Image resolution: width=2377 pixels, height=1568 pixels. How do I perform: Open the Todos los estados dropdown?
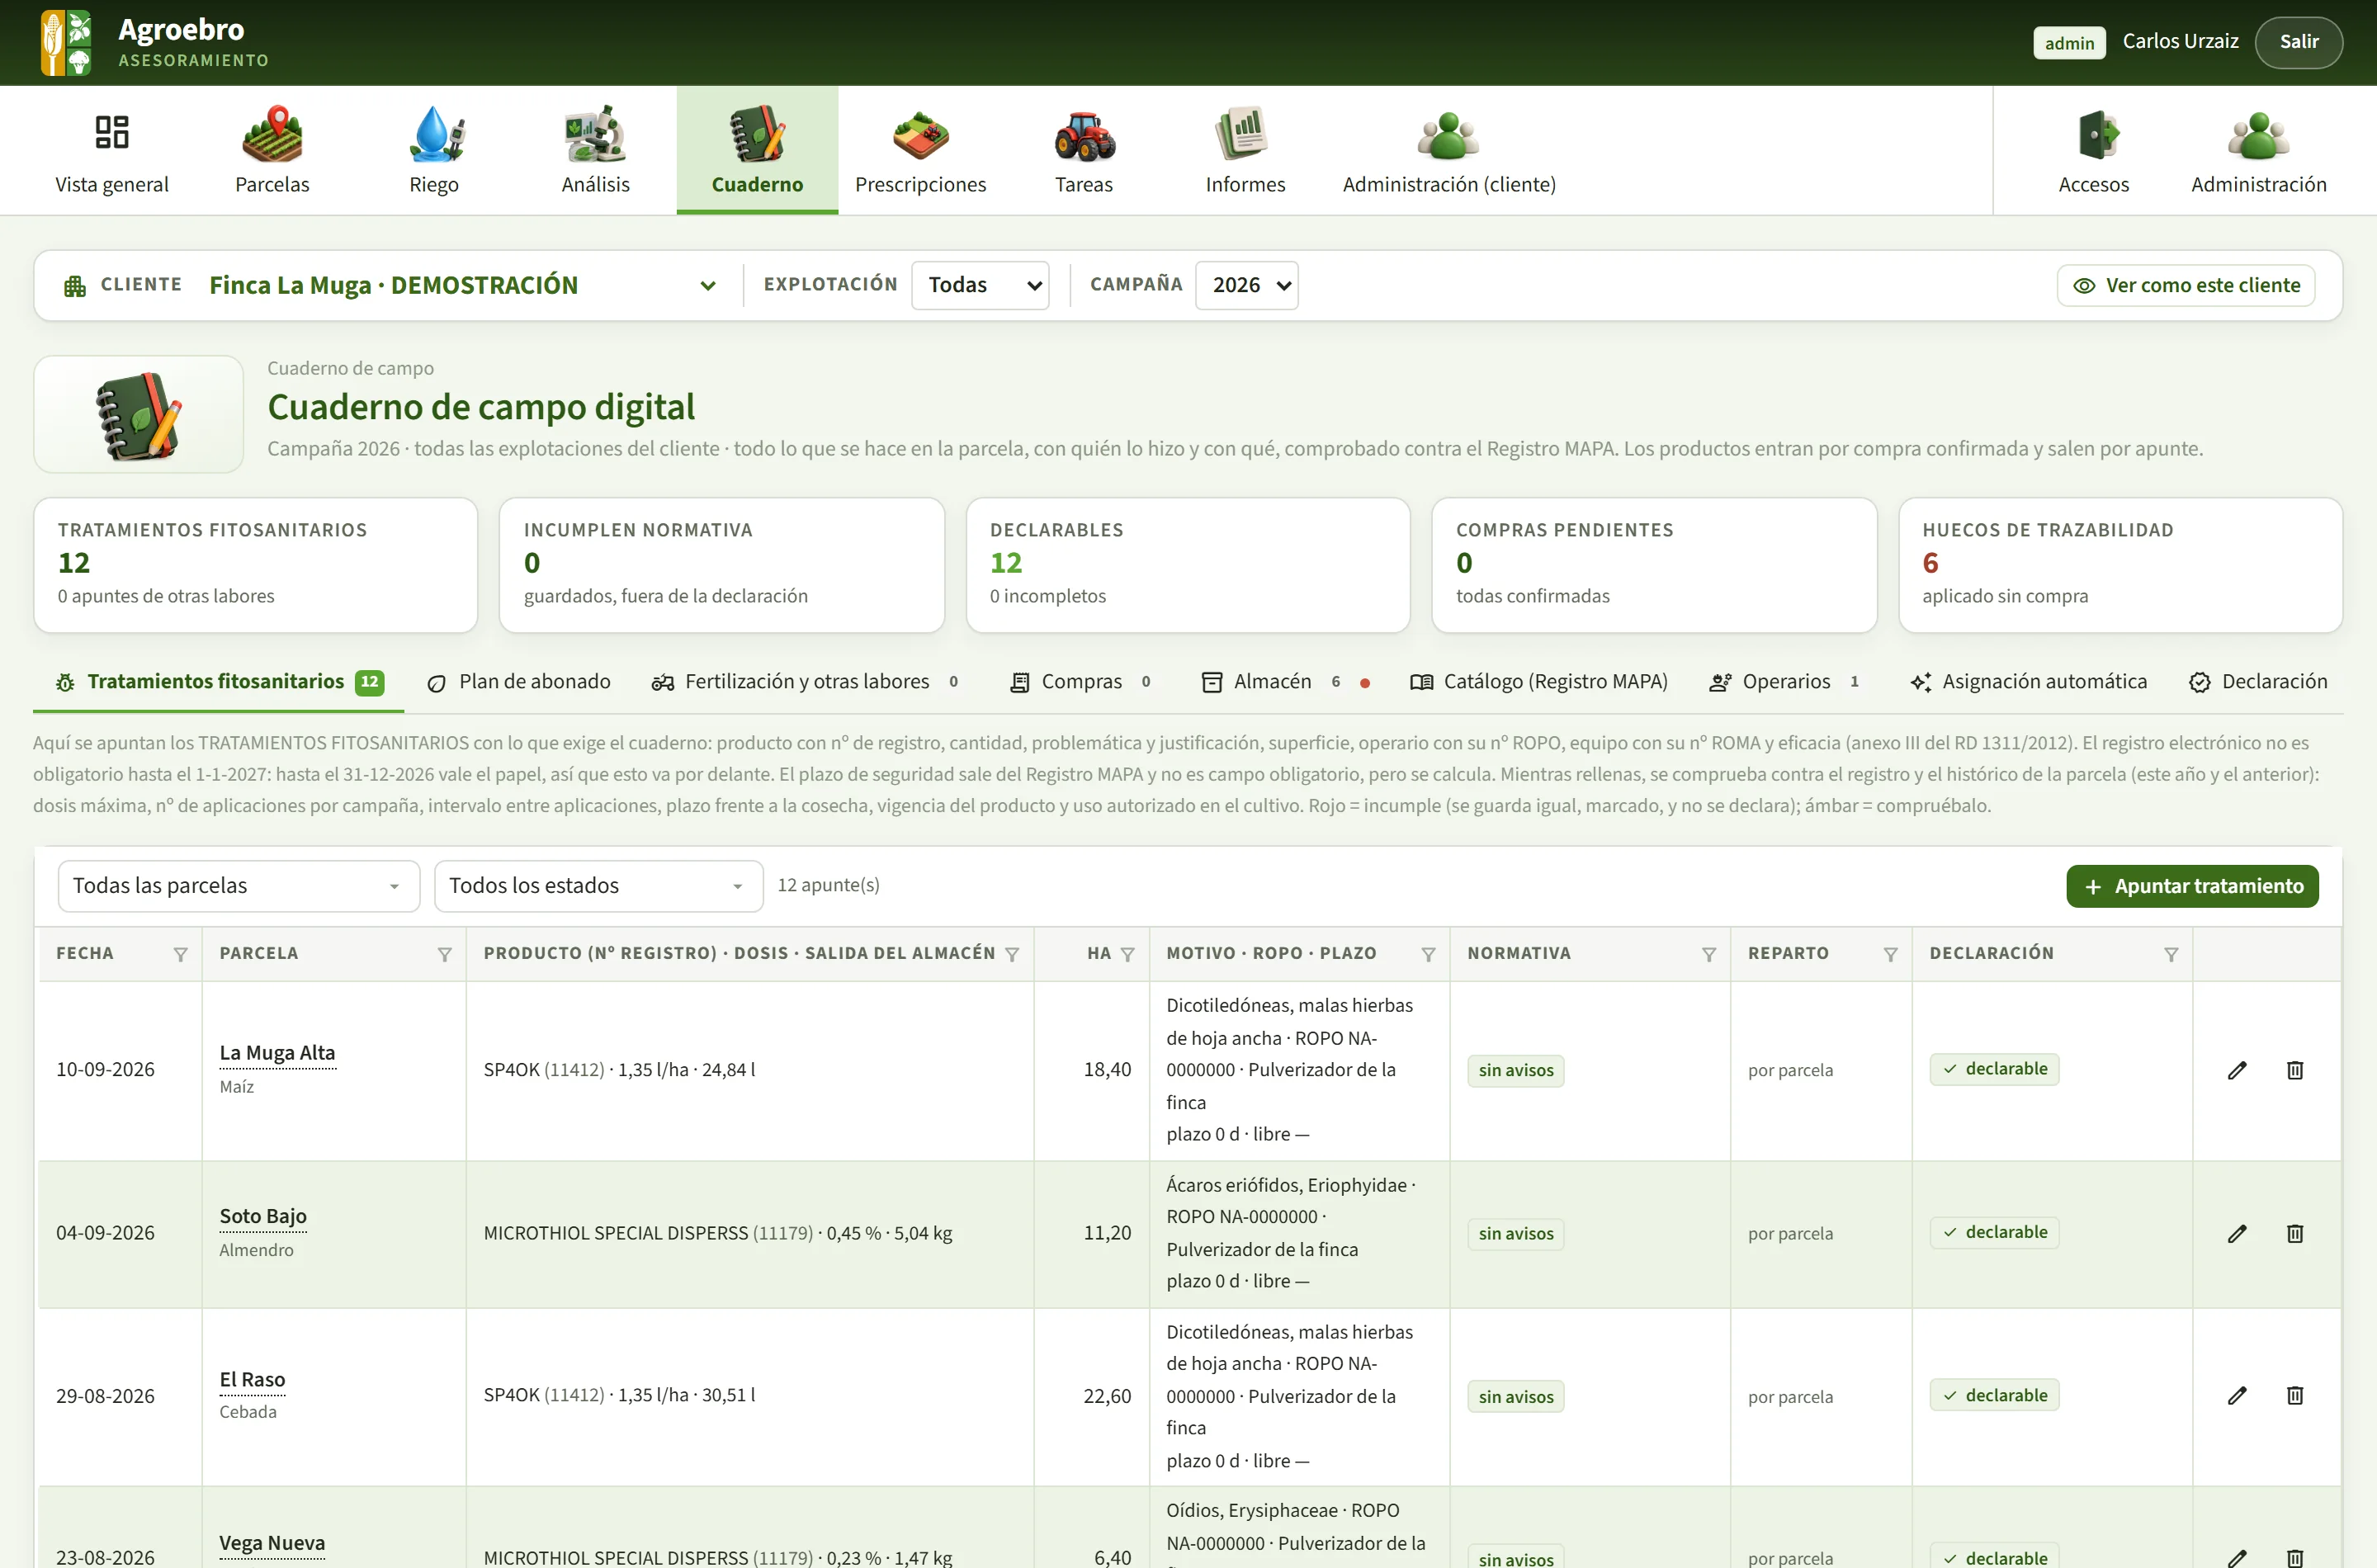(x=598, y=886)
